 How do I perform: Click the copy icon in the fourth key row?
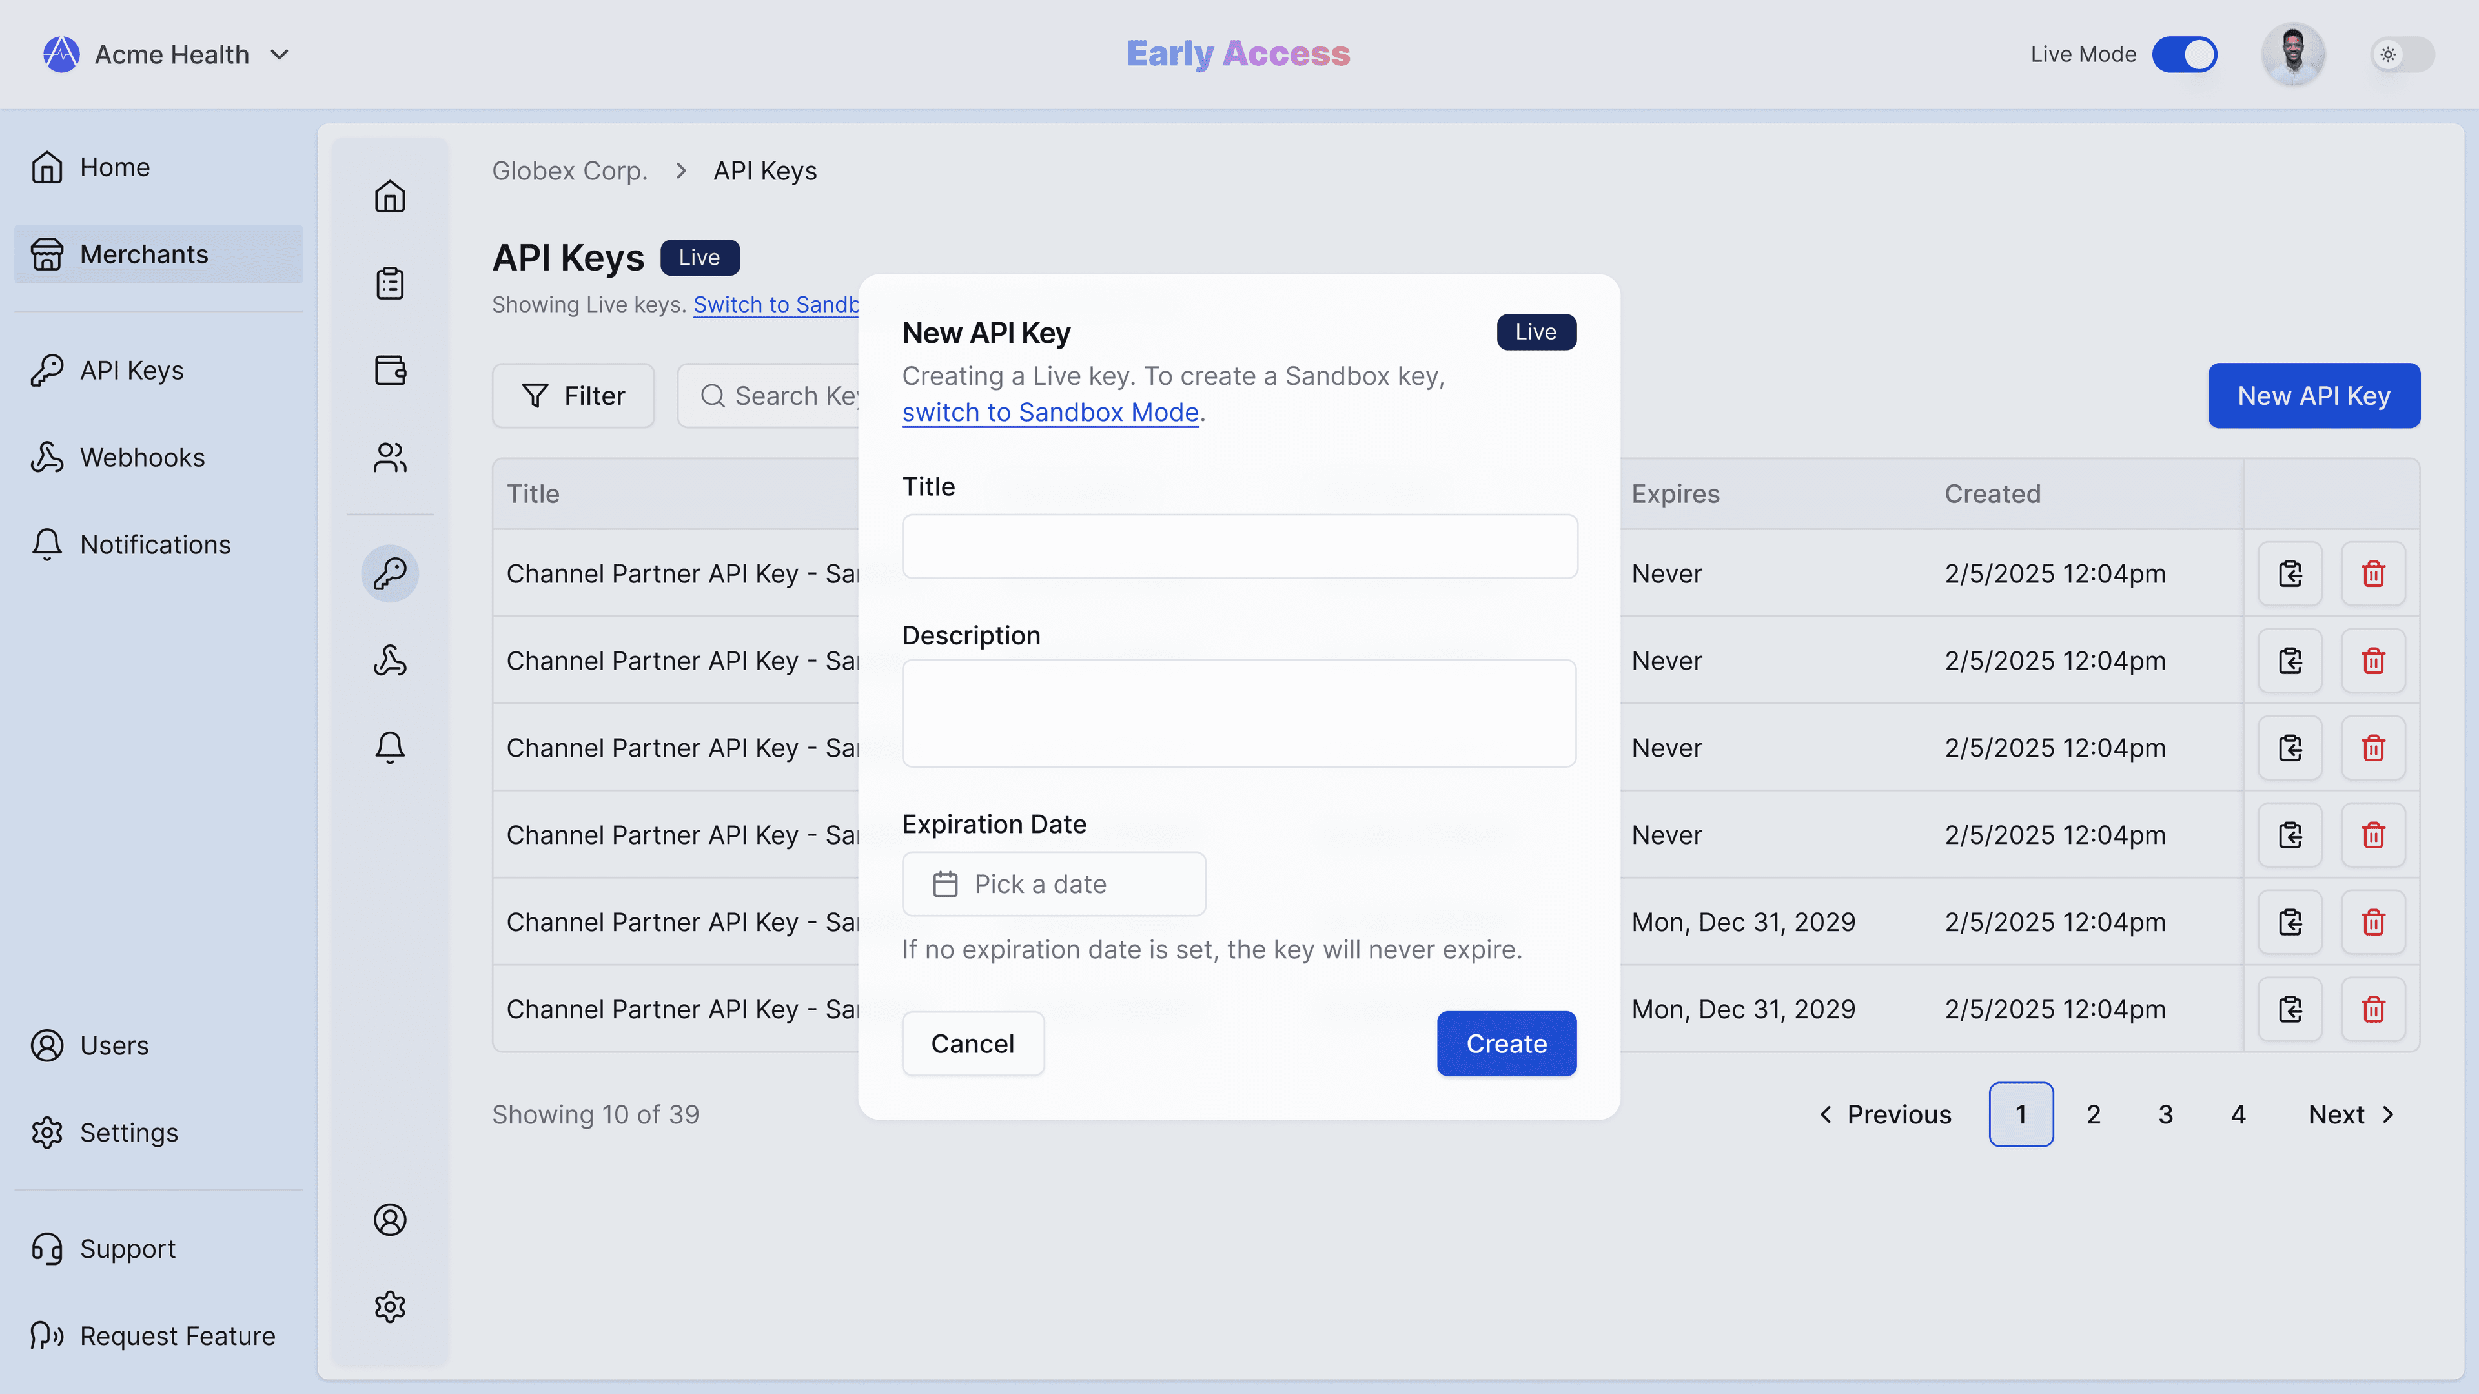(2290, 835)
